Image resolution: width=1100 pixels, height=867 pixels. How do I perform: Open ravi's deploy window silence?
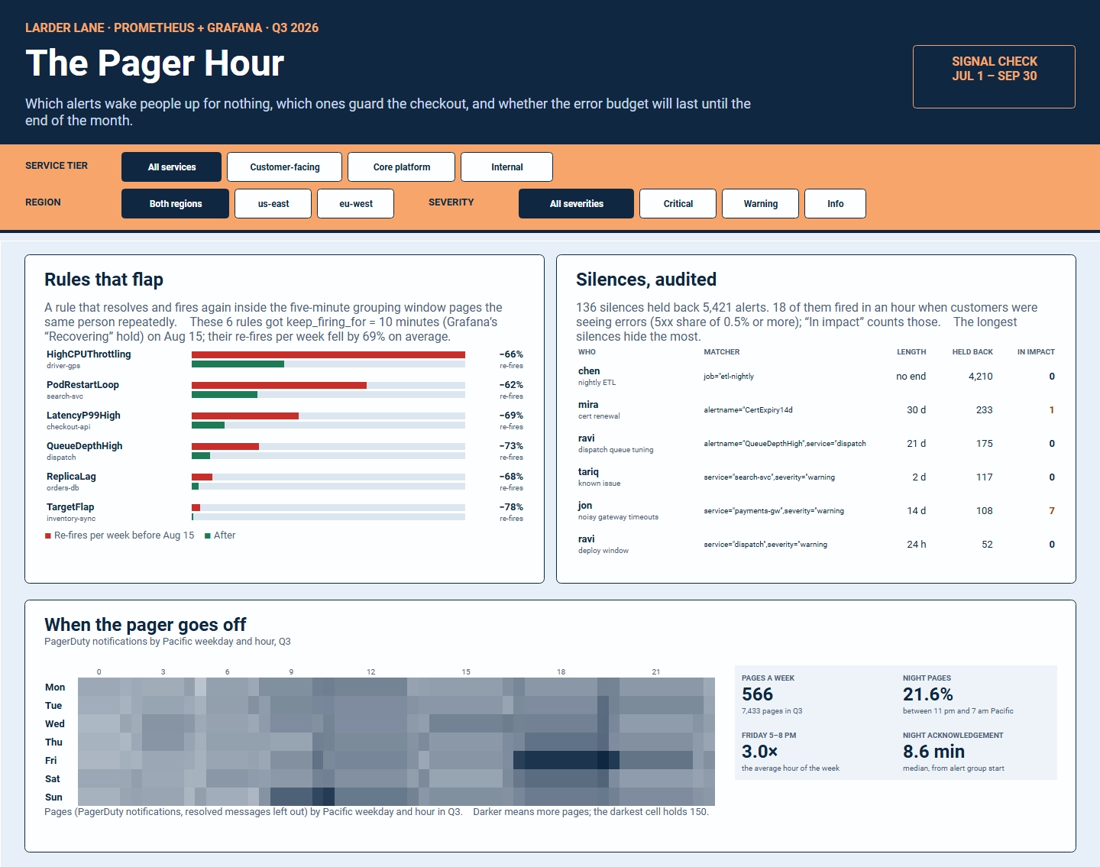(x=817, y=545)
